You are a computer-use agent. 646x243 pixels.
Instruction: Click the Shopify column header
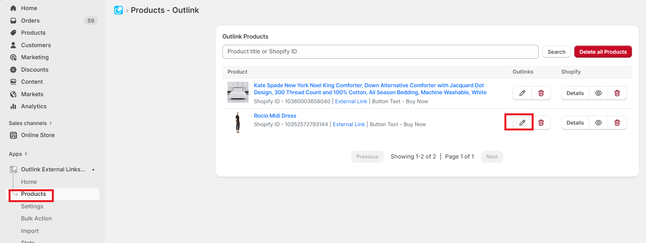(571, 72)
